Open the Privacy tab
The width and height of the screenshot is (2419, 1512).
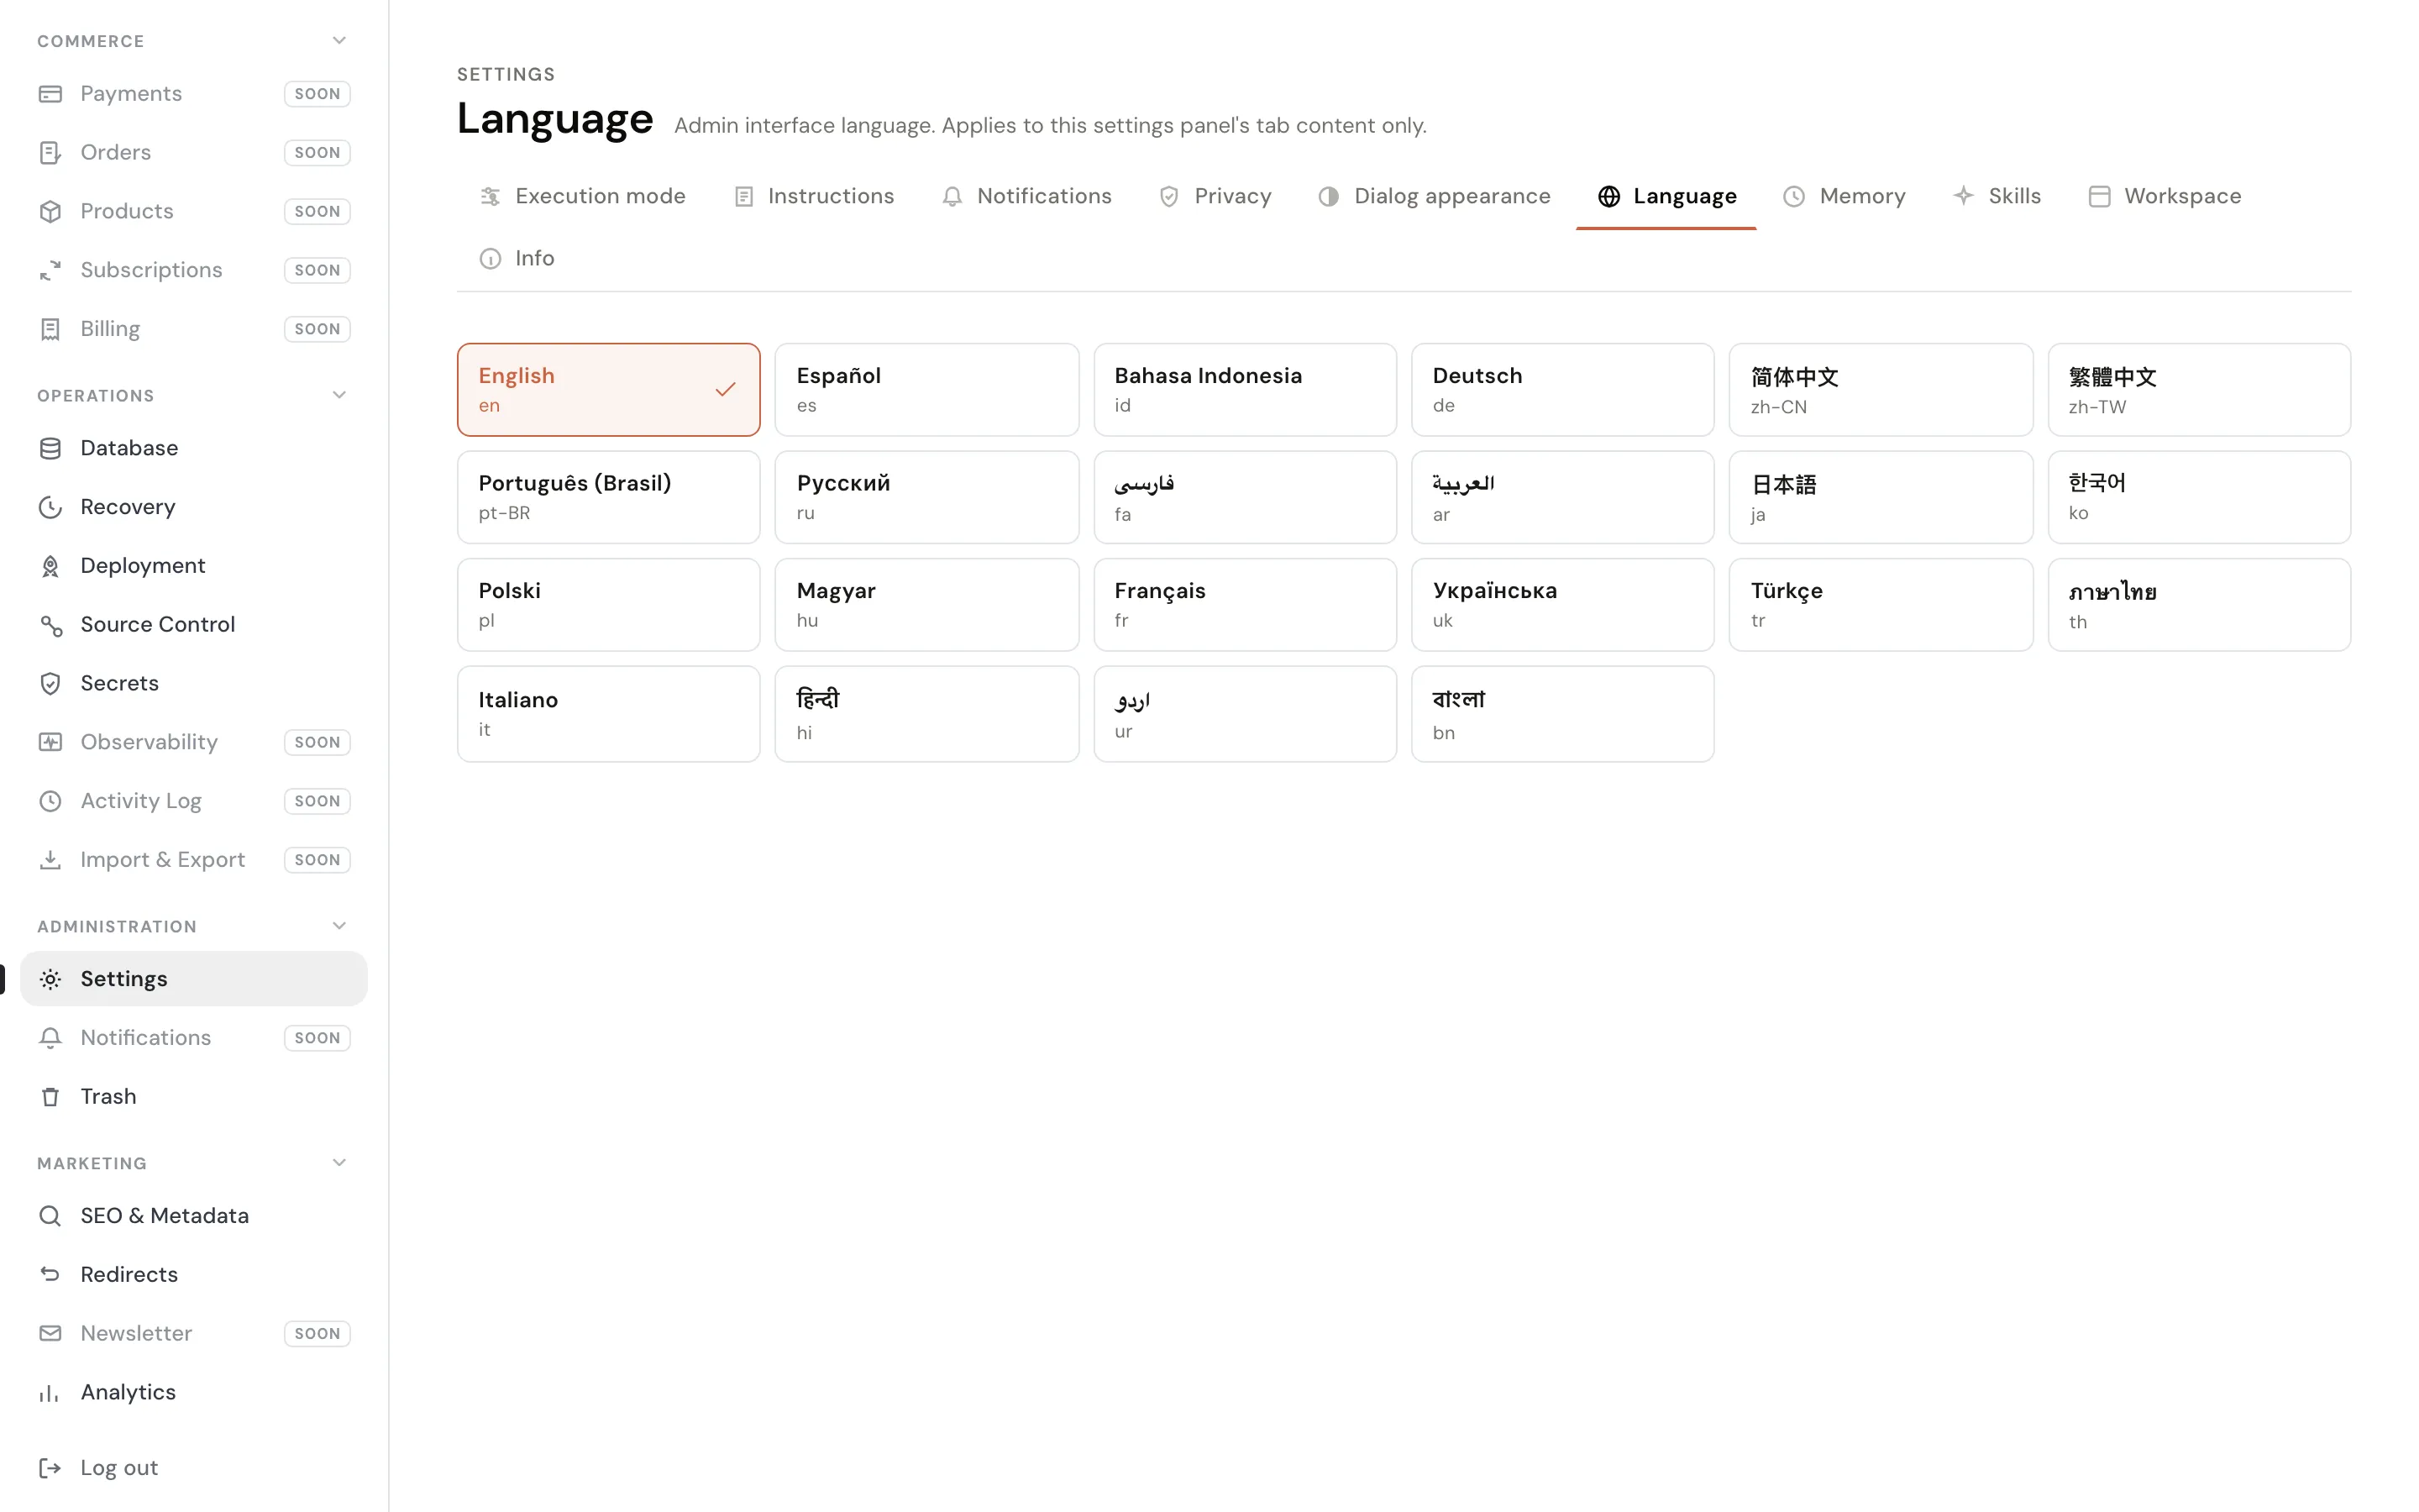point(1215,197)
